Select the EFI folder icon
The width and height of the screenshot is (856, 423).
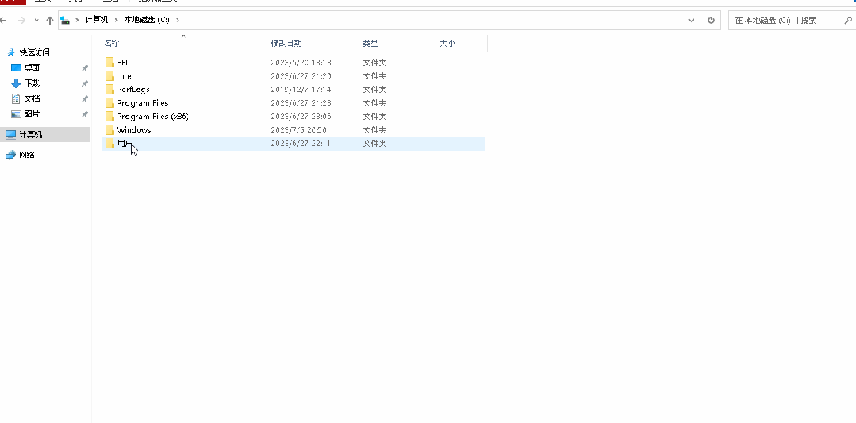click(110, 62)
